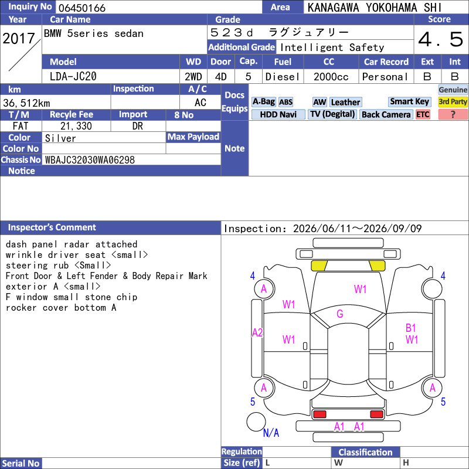469x469 pixels.
Task: Click the A2 mark on side sill
Action: (x=257, y=332)
